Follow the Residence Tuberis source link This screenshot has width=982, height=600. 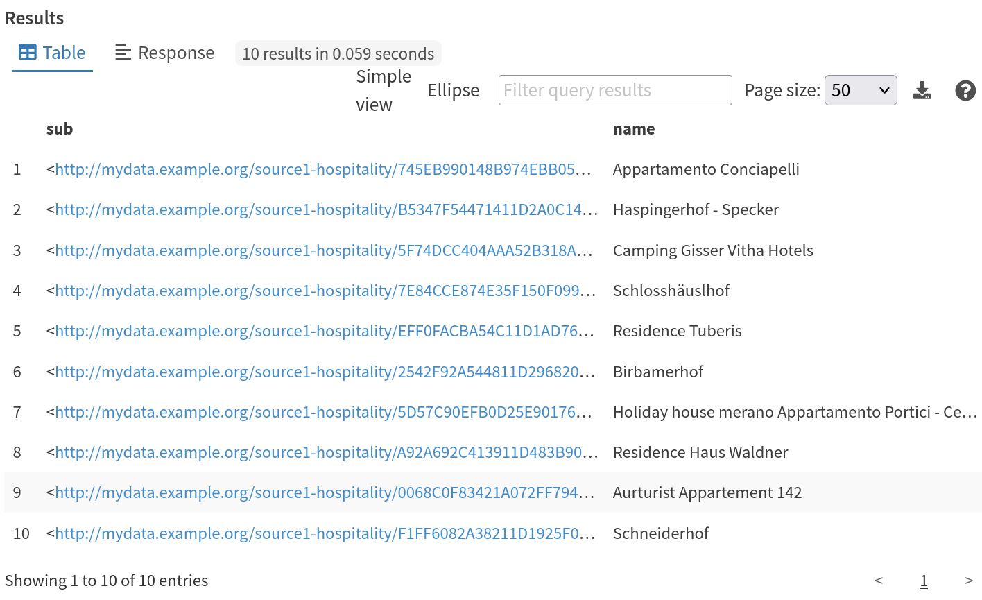(322, 331)
